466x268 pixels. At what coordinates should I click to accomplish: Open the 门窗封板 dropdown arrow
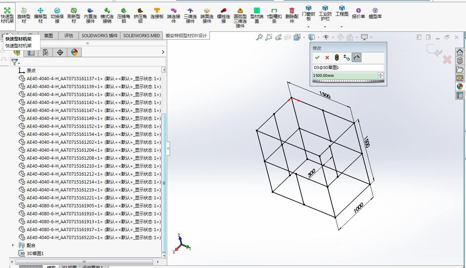tap(309, 27)
